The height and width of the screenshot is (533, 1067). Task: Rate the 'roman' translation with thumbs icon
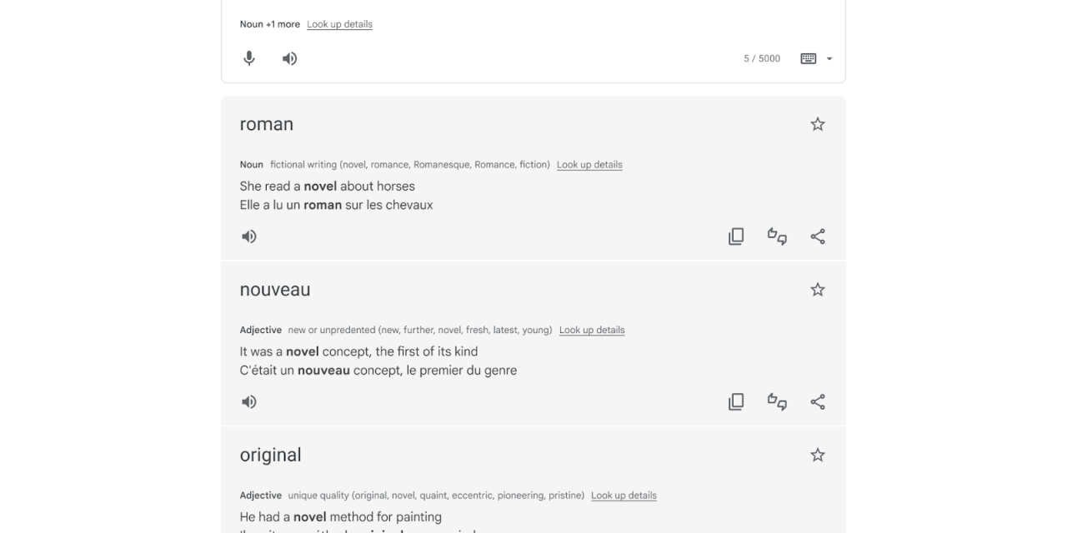(x=777, y=237)
